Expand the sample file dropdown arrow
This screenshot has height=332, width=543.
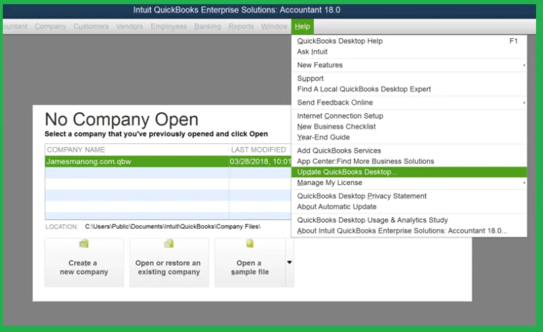[x=289, y=263]
